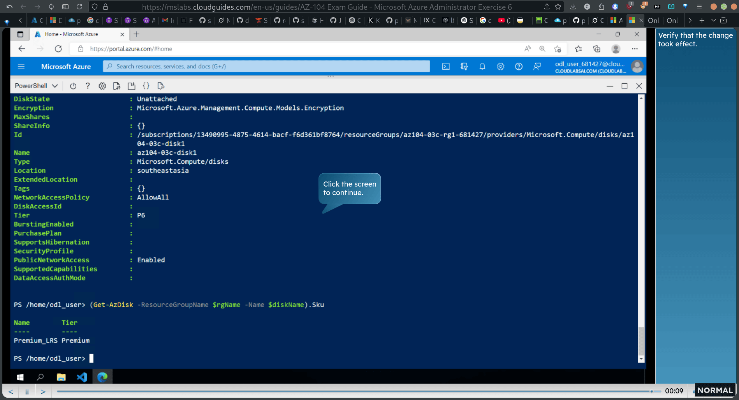Open the list-all-tabs chevron dropdown
The width and height of the screenshot is (739, 400).
(x=713, y=20)
